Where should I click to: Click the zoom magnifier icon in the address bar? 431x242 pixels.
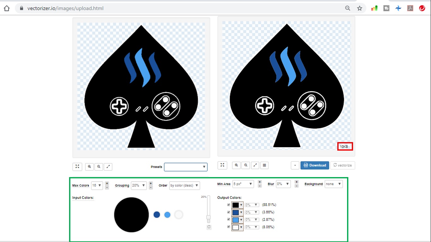click(x=348, y=8)
